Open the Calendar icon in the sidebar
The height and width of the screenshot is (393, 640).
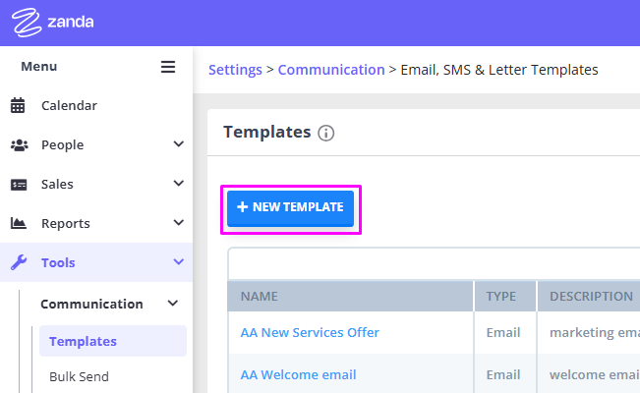pyautogui.click(x=18, y=105)
